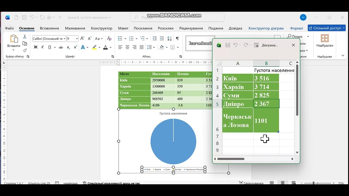Click the Paste clipboard icon
This screenshot has height=196, width=349.
click(x=14, y=39)
